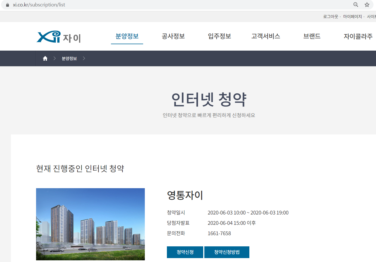
Task: Click the Xi 자이 logo
Action: pyautogui.click(x=59, y=37)
